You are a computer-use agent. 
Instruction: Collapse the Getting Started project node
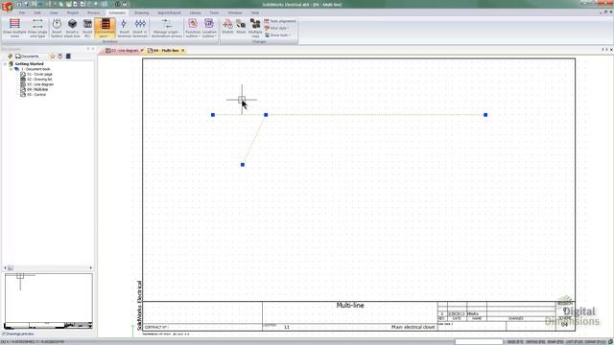coord(5,64)
